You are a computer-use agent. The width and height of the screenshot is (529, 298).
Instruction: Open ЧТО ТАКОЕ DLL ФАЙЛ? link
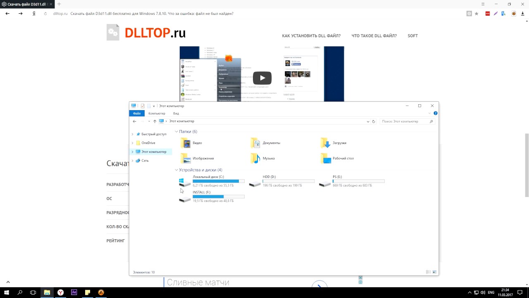click(374, 36)
